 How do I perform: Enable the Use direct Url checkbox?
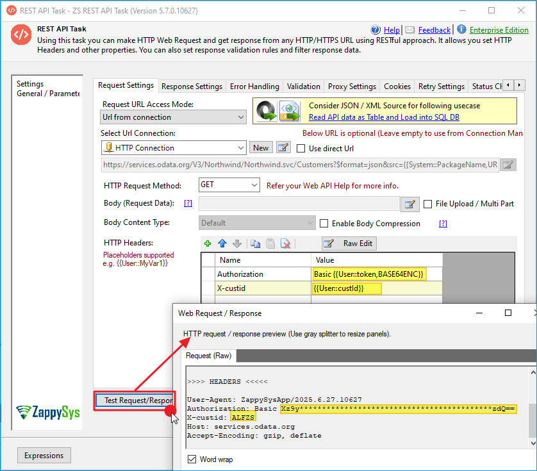pyautogui.click(x=301, y=148)
